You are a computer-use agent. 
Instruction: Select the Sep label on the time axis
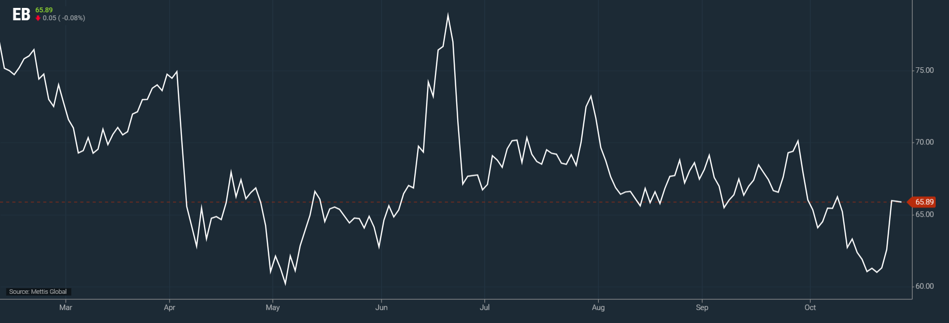pyautogui.click(x=702, y=308)
